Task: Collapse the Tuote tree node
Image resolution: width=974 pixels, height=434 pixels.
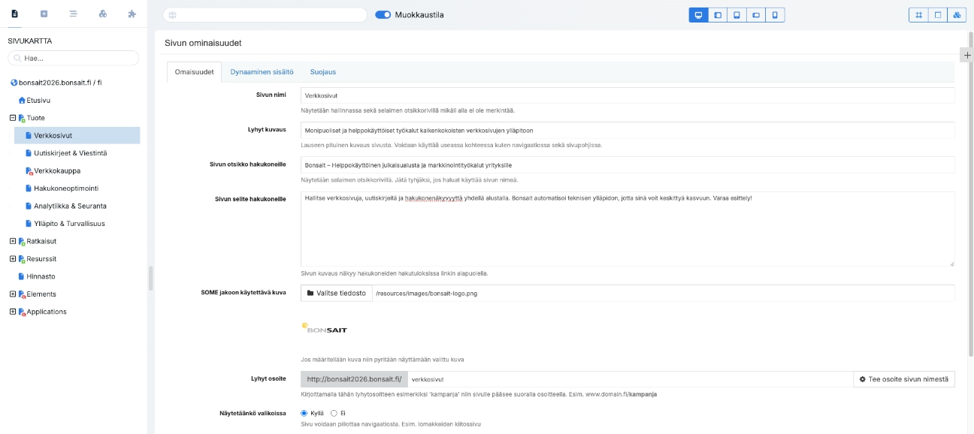Action: coord(12,118)
